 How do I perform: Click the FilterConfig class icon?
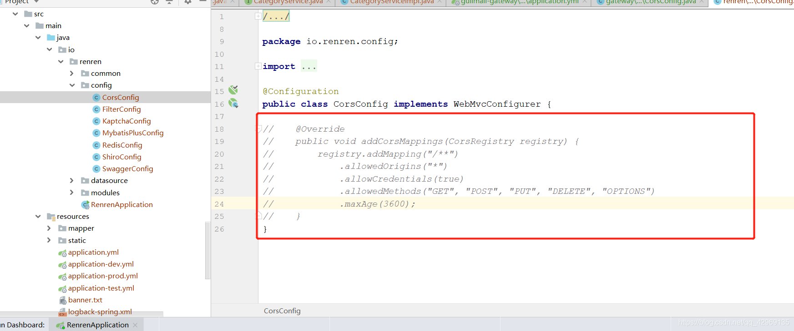coord(96,109)
